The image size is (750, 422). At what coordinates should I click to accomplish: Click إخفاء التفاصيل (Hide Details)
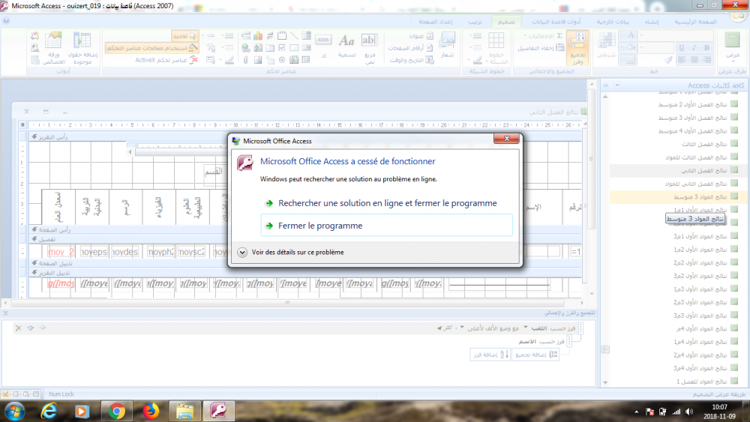tap(541, 48)
